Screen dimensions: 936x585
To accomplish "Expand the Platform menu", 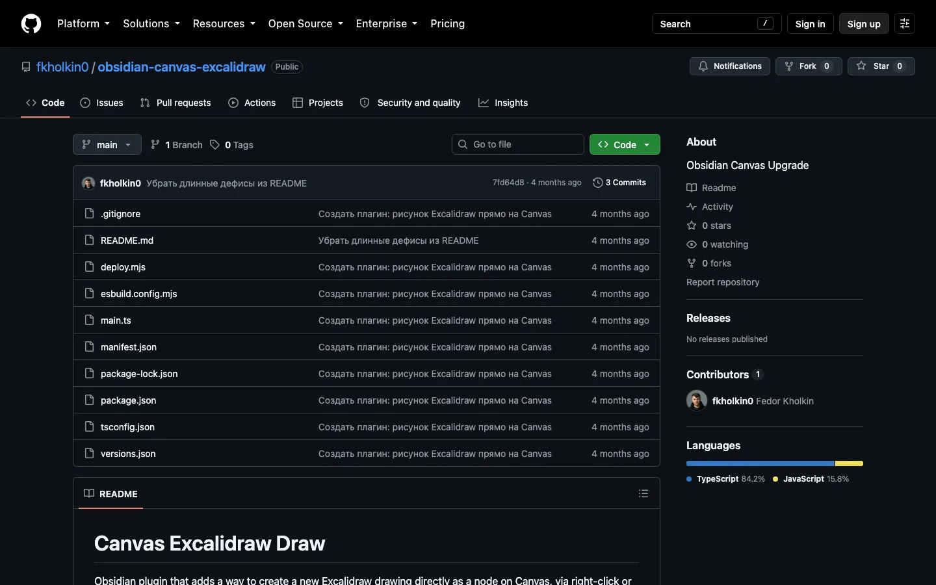I will [83, 23].
